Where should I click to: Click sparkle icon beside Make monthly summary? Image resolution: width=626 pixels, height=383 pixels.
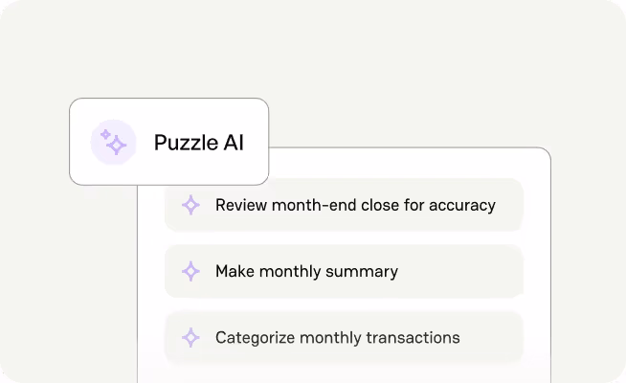(x=190, y=271)
